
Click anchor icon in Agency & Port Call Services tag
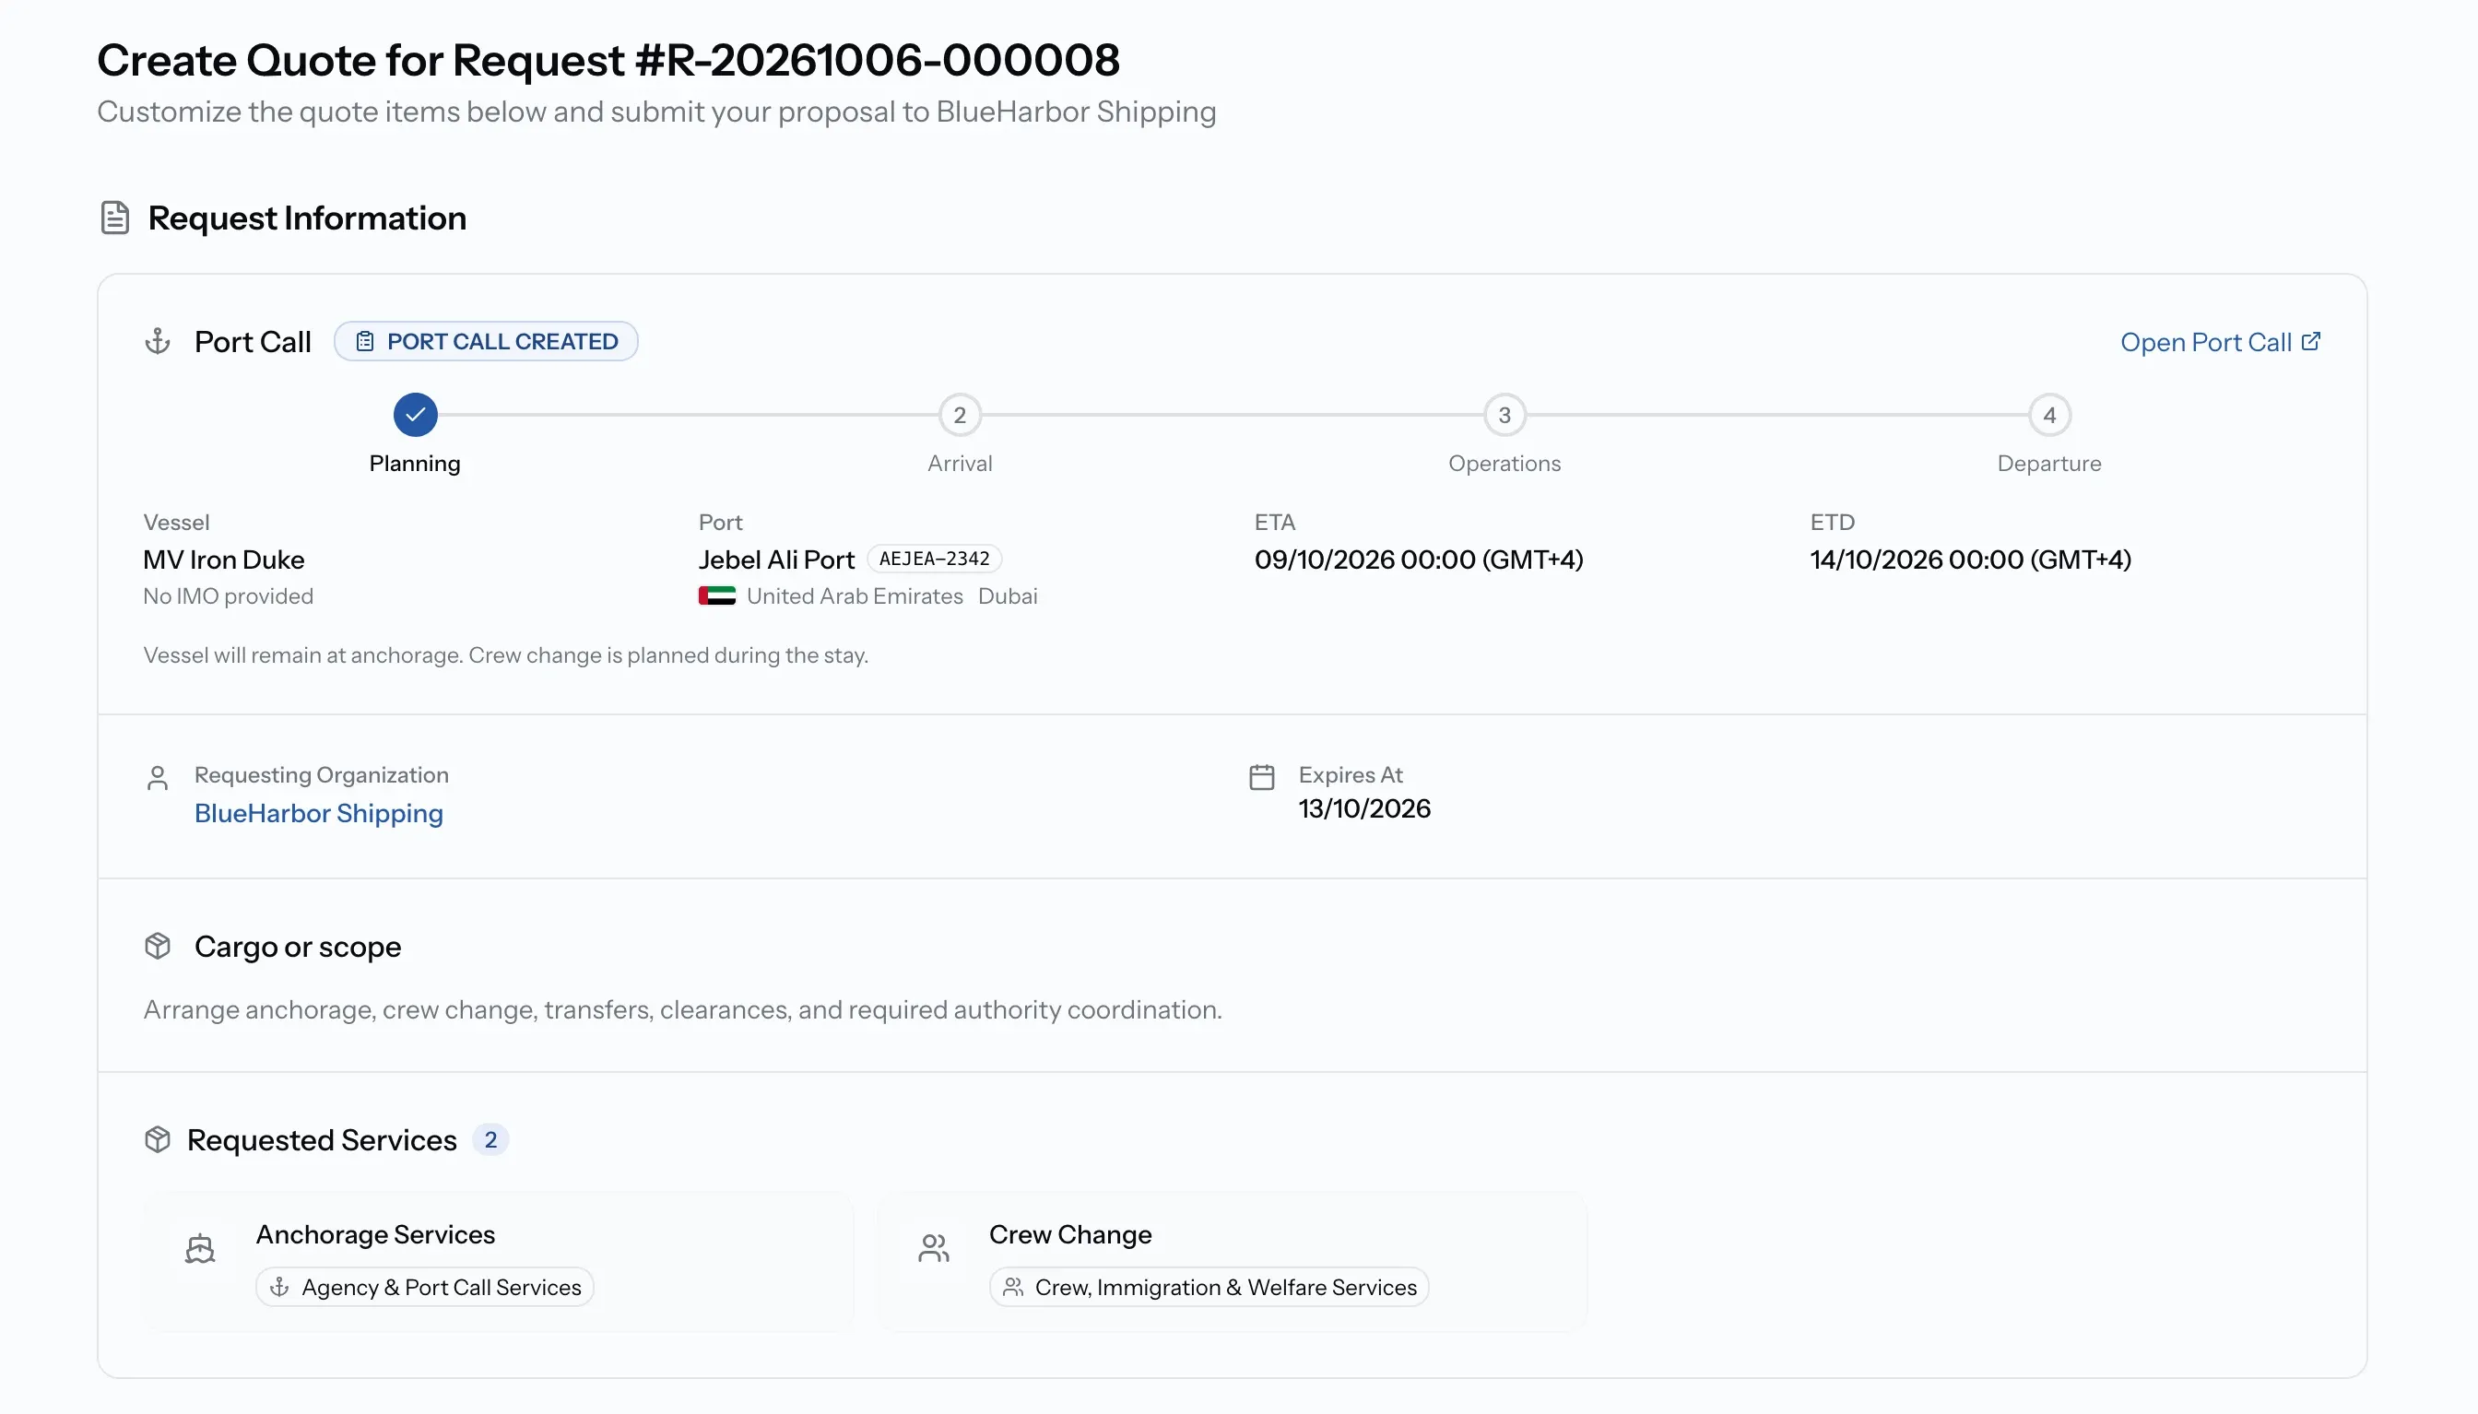(278, 1287)
